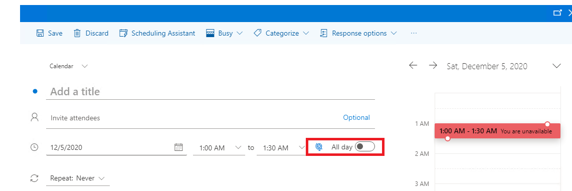Focus the Add a title field
572x191 pixels.
pyautogui.click(x=211, y=92)
